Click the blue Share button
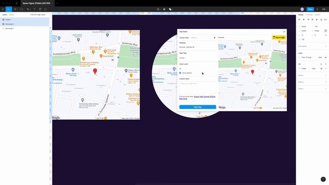 (x=310, y=9)
